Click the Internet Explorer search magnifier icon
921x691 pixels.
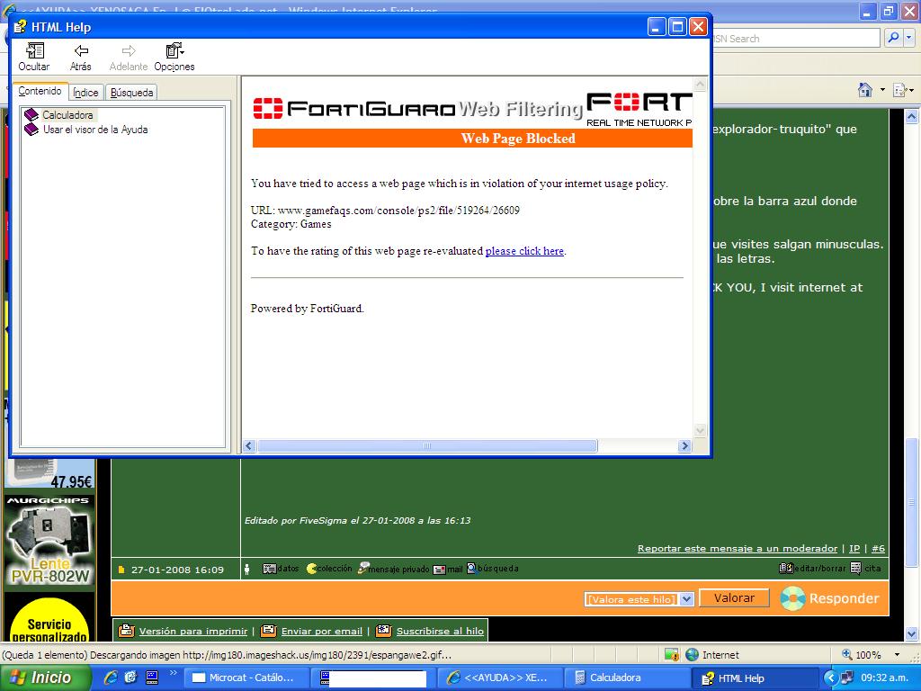click(x=893, y=38)
